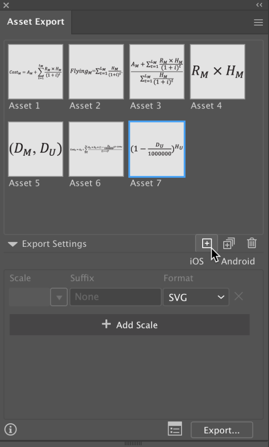Collapse the panel using the double chevron
The width and height of the screenshot is (269, 447).
point(258,4)
